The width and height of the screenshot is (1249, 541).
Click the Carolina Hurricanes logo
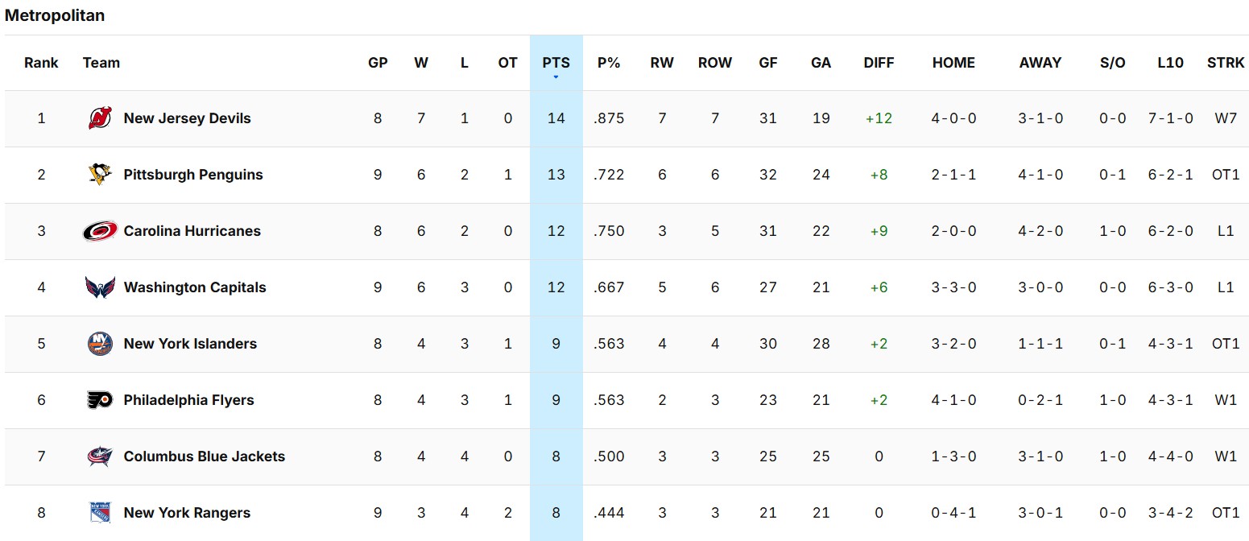[100, 231]
